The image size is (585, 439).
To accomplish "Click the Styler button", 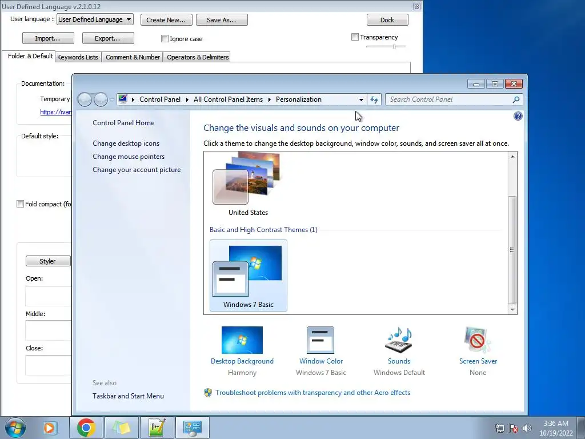I will click(x=48, y=261).
